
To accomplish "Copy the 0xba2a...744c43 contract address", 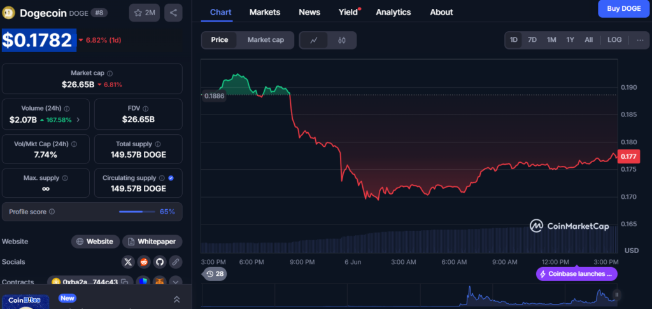I will [124, 282].
